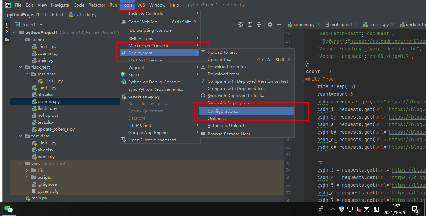Collapse the pythonProject1 root folder
Image resolution: width=426 pixels, height=216 pixels.
(15, 32)
